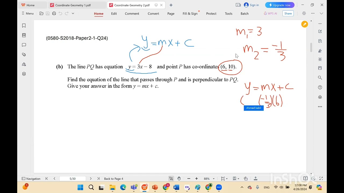Open Zoom from the taskbar
Viewport: 344px width, 193px height.
point(219,187)
